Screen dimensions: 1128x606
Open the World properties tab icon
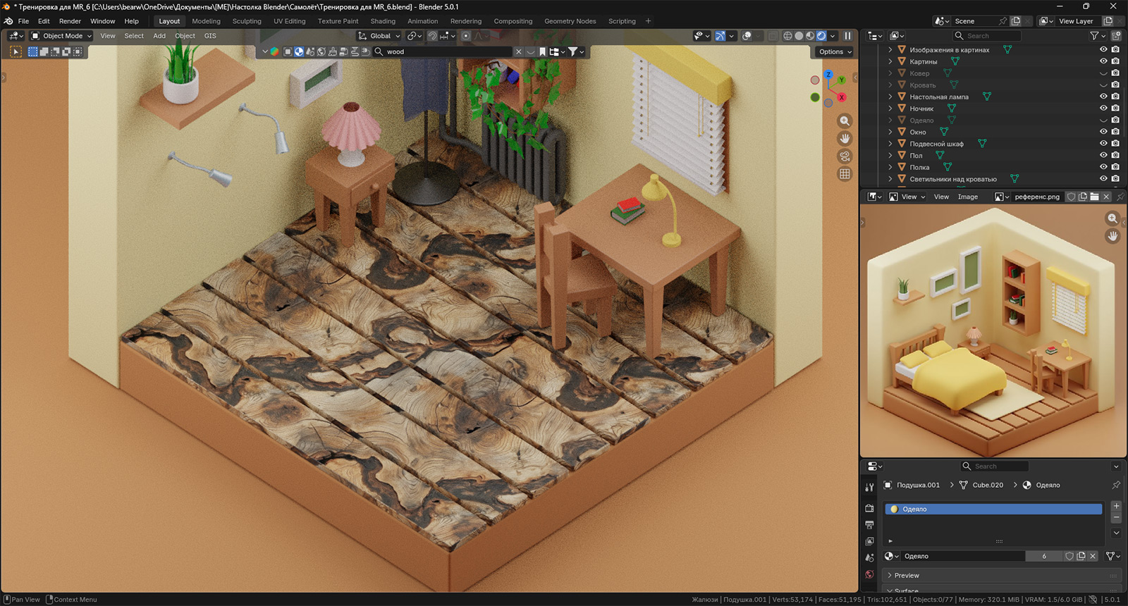869,574
